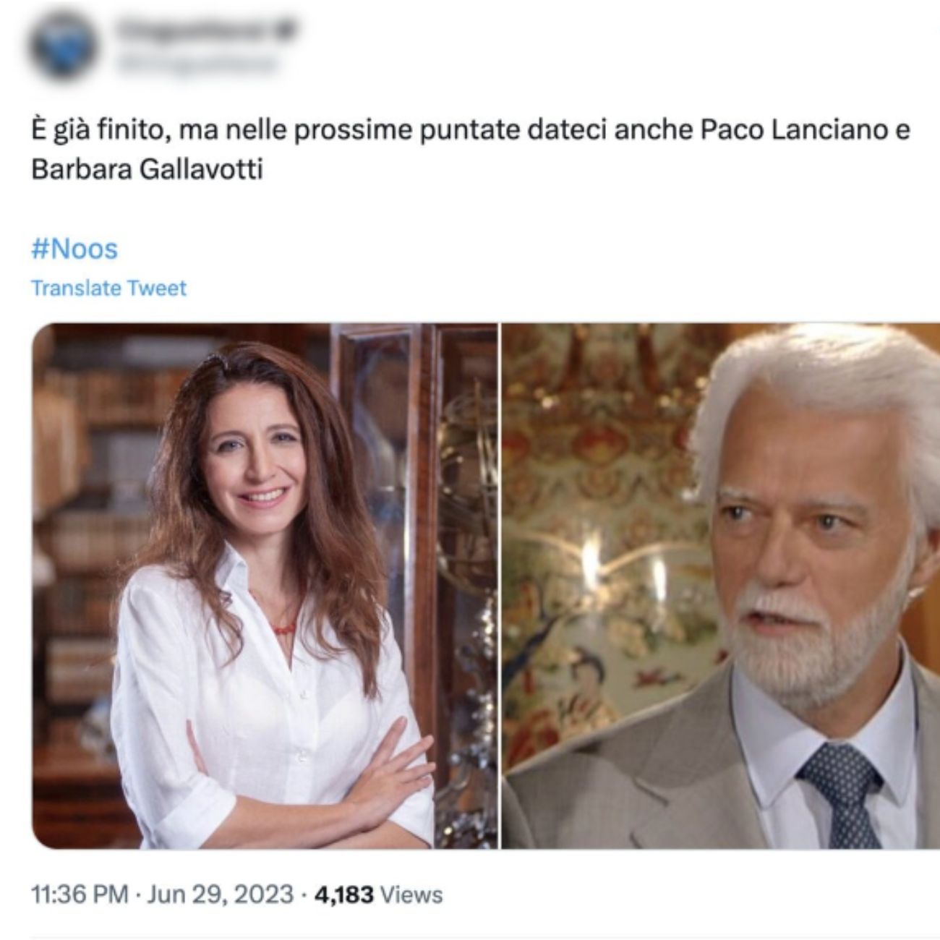Click the name Barbara Gallavotti in tweet
The image size is (940, 940).
(x=147, y=171)
